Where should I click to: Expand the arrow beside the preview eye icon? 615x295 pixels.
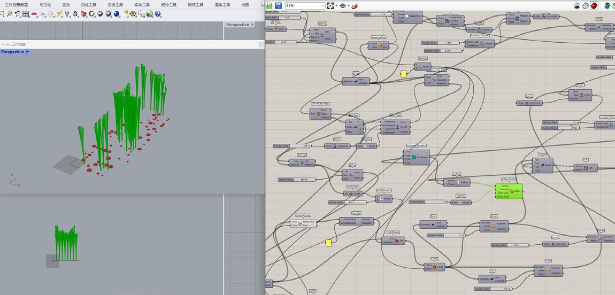[348, 6]
